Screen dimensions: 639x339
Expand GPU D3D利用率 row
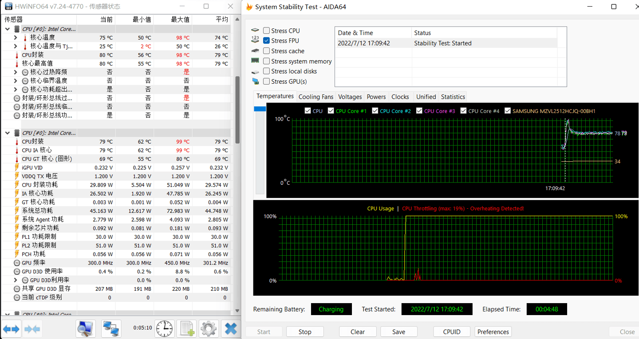tap(16, 280)
